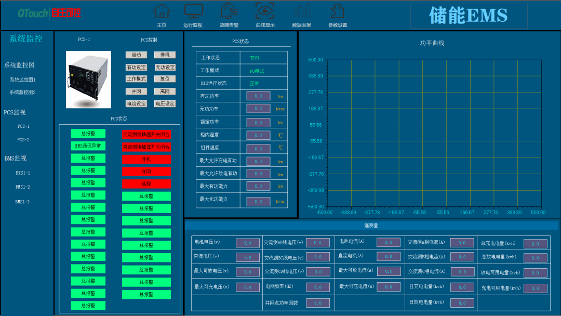Click the 有功功率 value field

tap(258, 96)
